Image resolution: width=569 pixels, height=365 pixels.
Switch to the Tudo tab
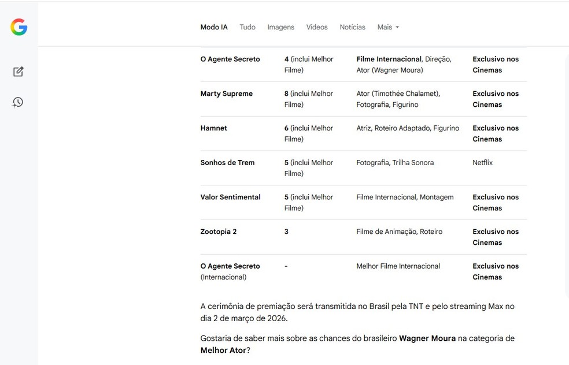[x=247, y=27]
